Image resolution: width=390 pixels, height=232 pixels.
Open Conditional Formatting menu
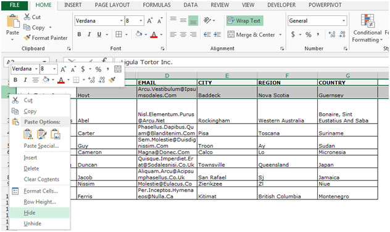tap(367, 28)
